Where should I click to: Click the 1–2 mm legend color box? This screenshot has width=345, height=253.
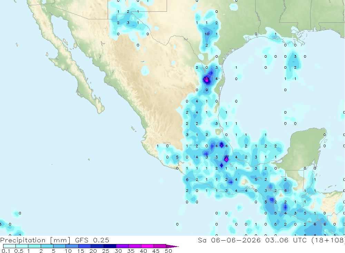[34, 246]
